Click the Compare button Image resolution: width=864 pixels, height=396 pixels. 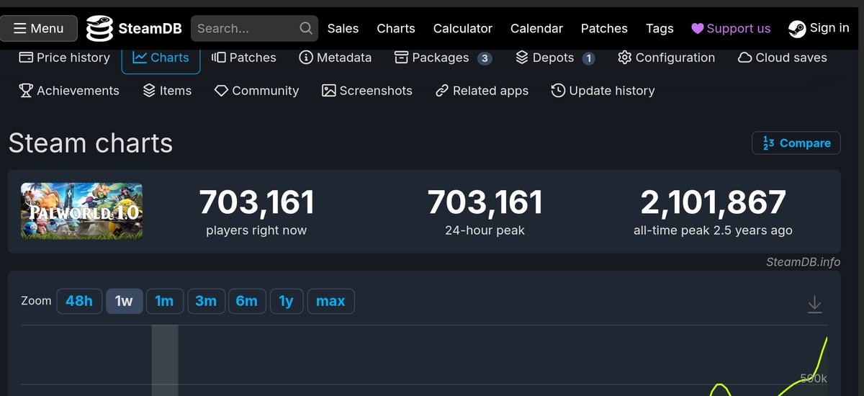click(x=796, y=143)
